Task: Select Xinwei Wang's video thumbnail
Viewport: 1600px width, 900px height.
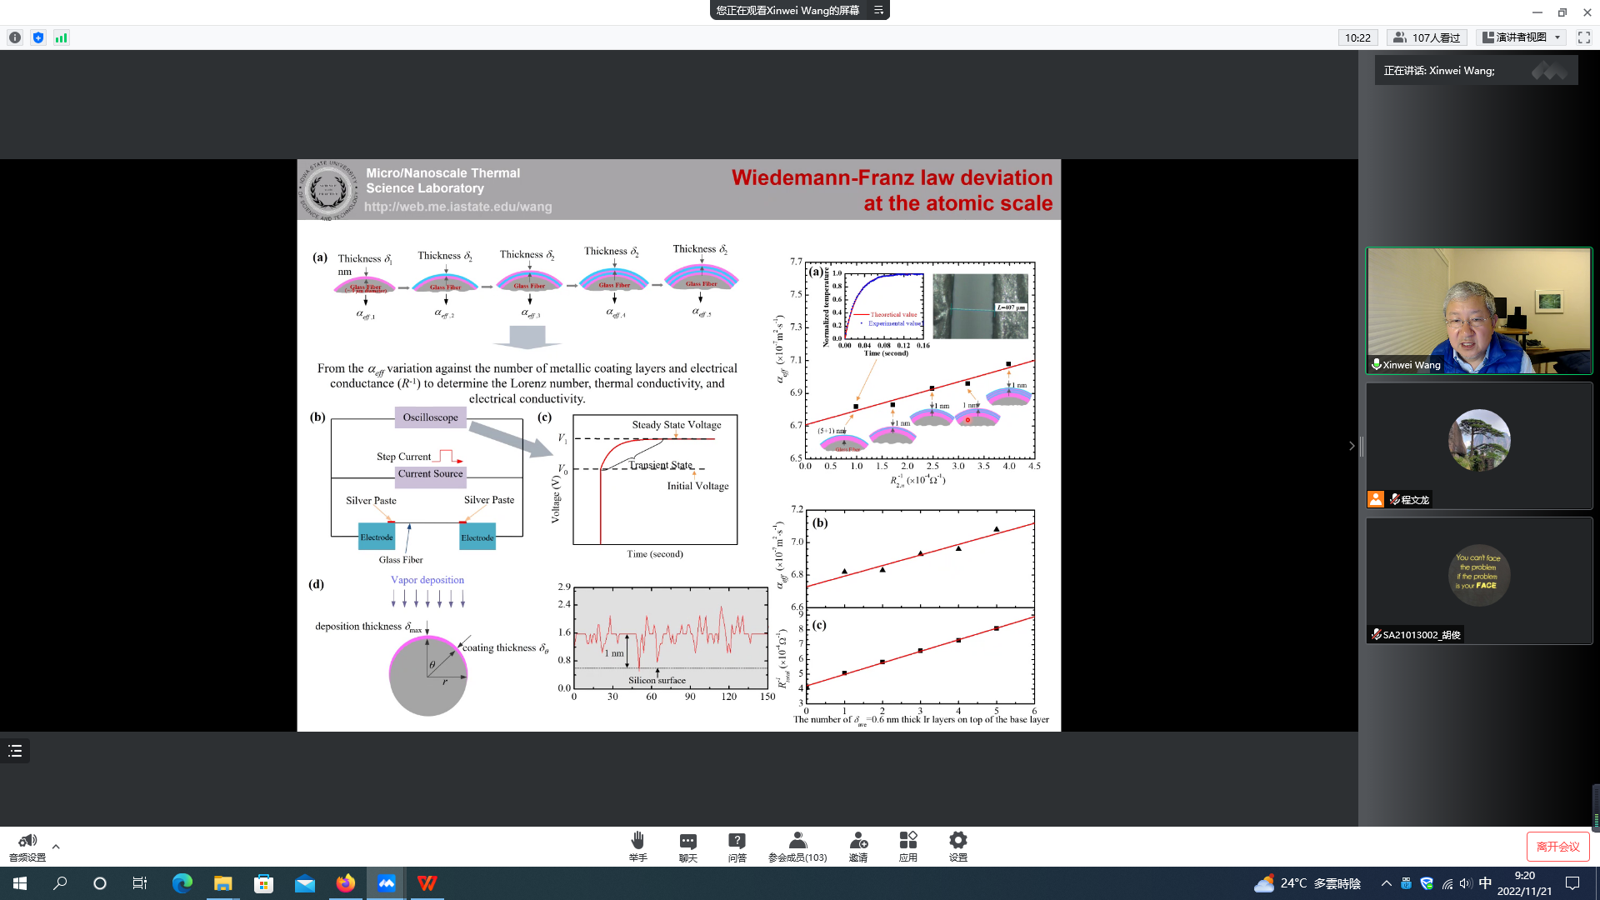Action: click(1478, 310)
